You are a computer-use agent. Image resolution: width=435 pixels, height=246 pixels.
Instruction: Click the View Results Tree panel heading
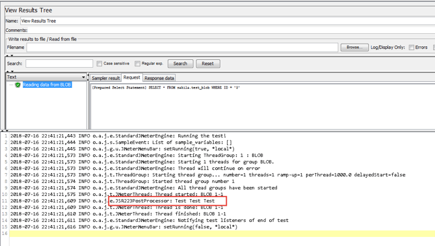click(29, 10)
